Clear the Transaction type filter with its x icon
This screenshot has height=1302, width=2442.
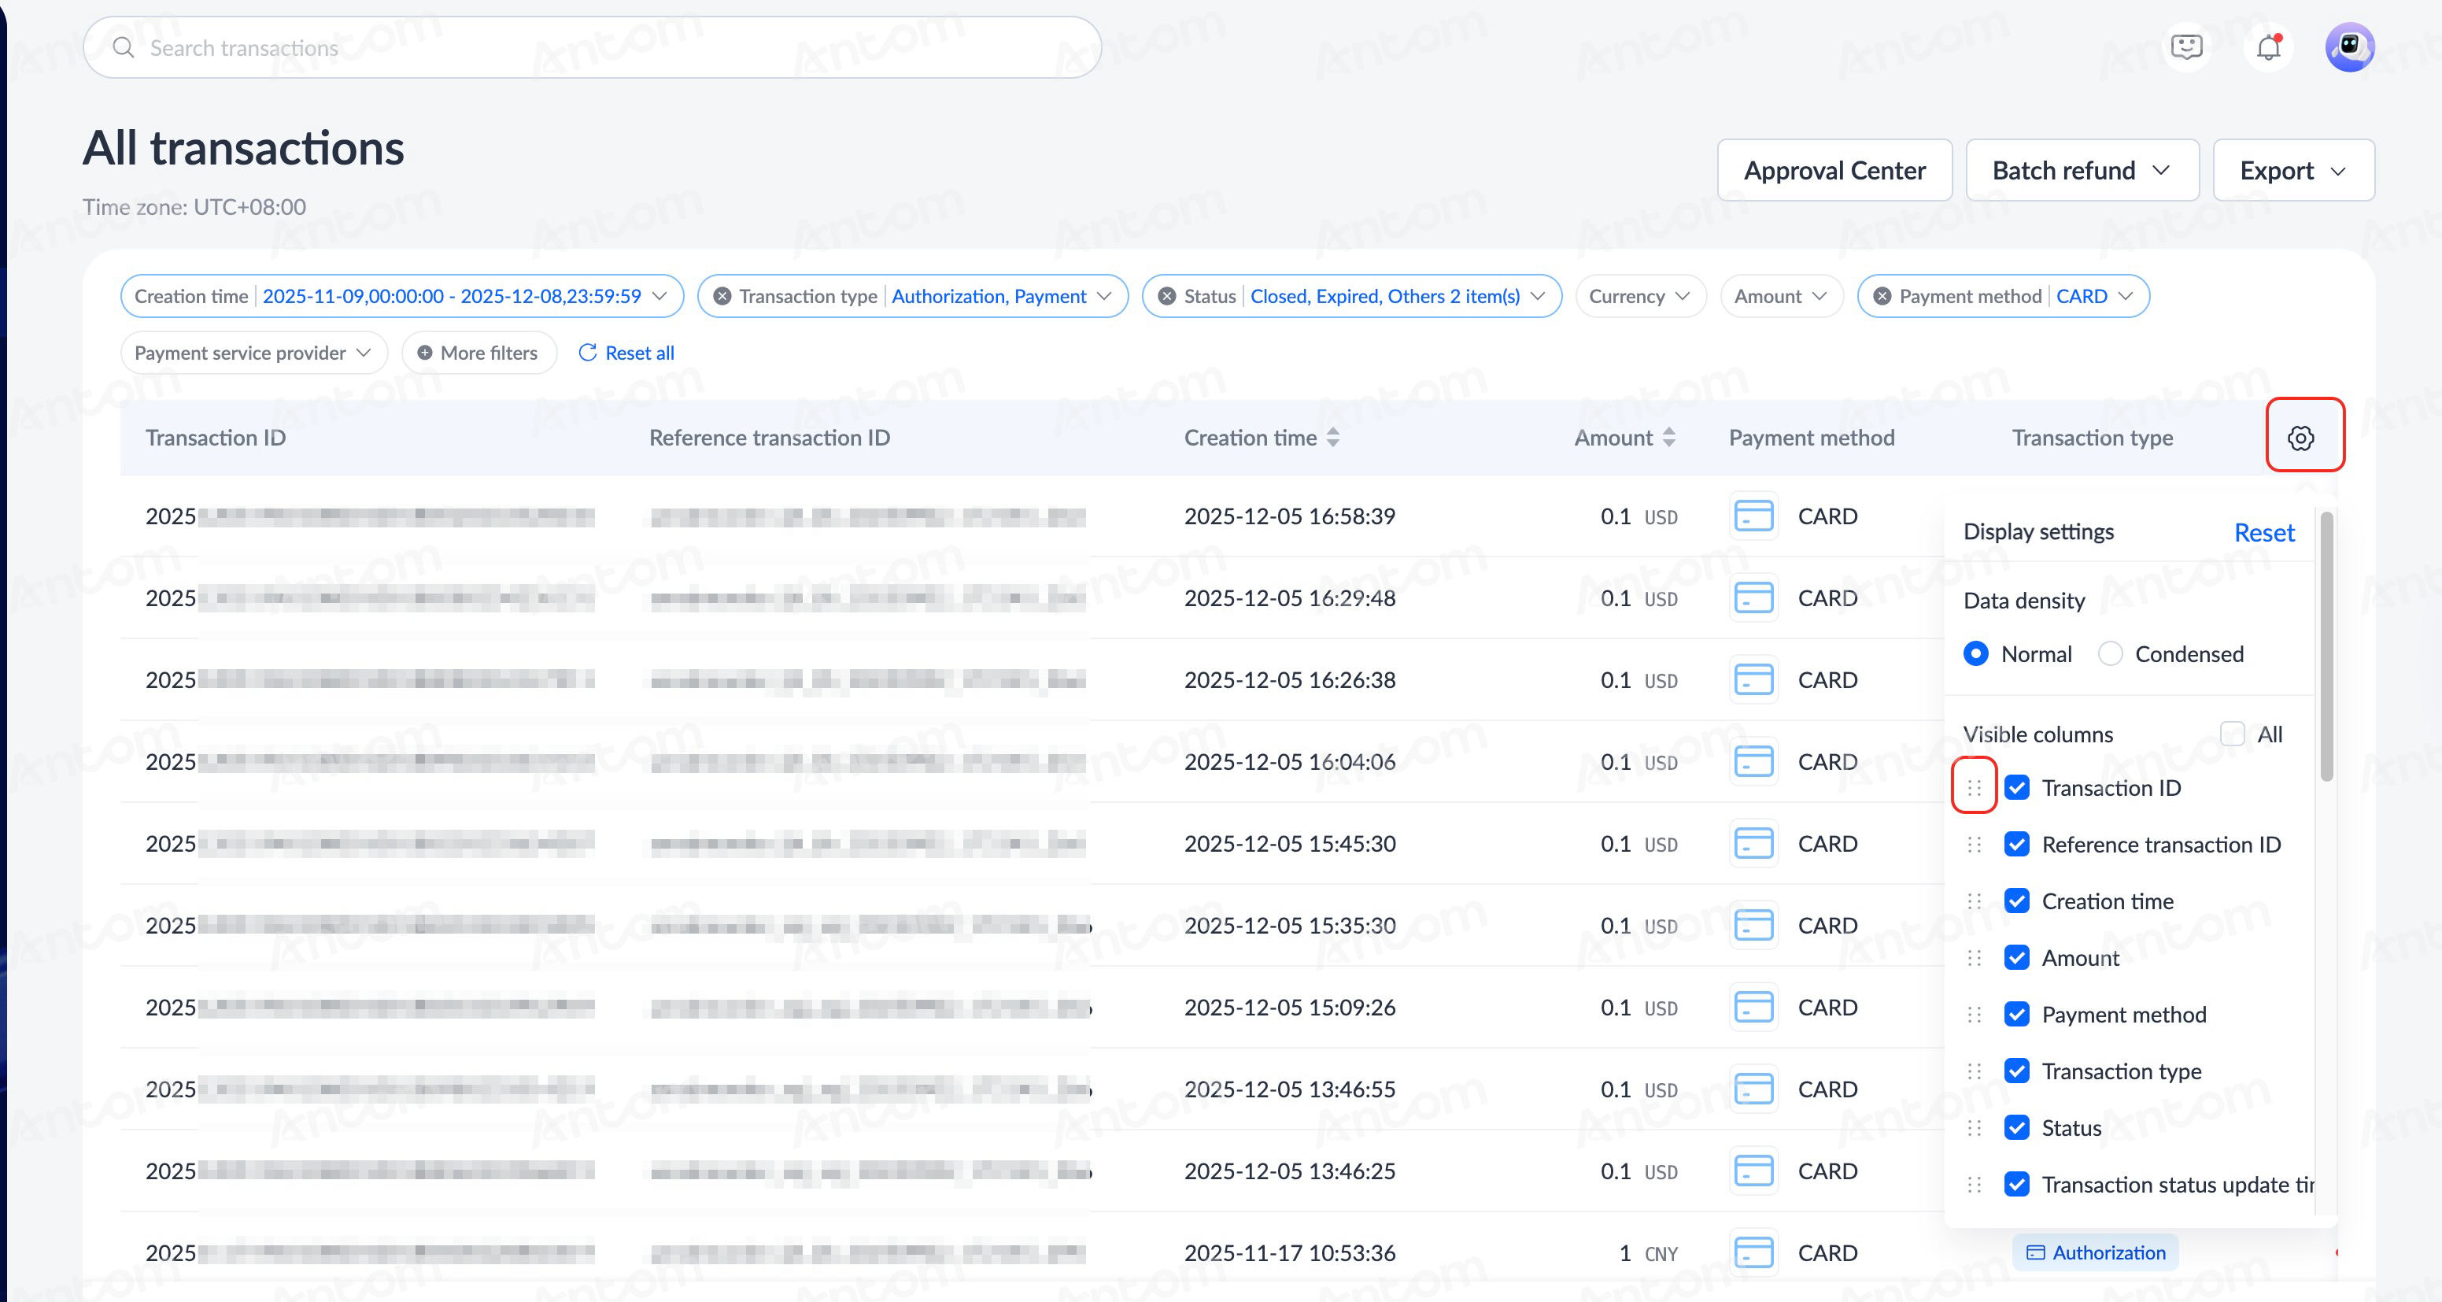coord(722,296)
